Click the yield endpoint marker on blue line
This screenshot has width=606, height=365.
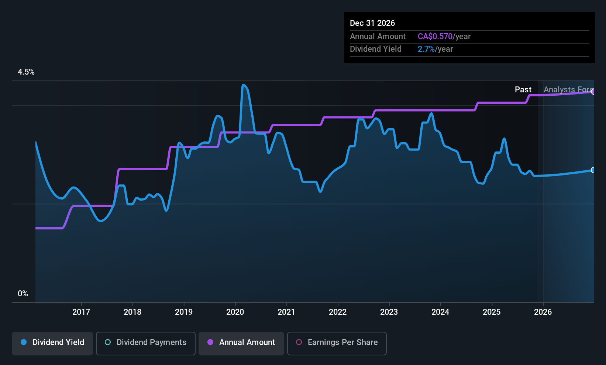click(593, 170)
